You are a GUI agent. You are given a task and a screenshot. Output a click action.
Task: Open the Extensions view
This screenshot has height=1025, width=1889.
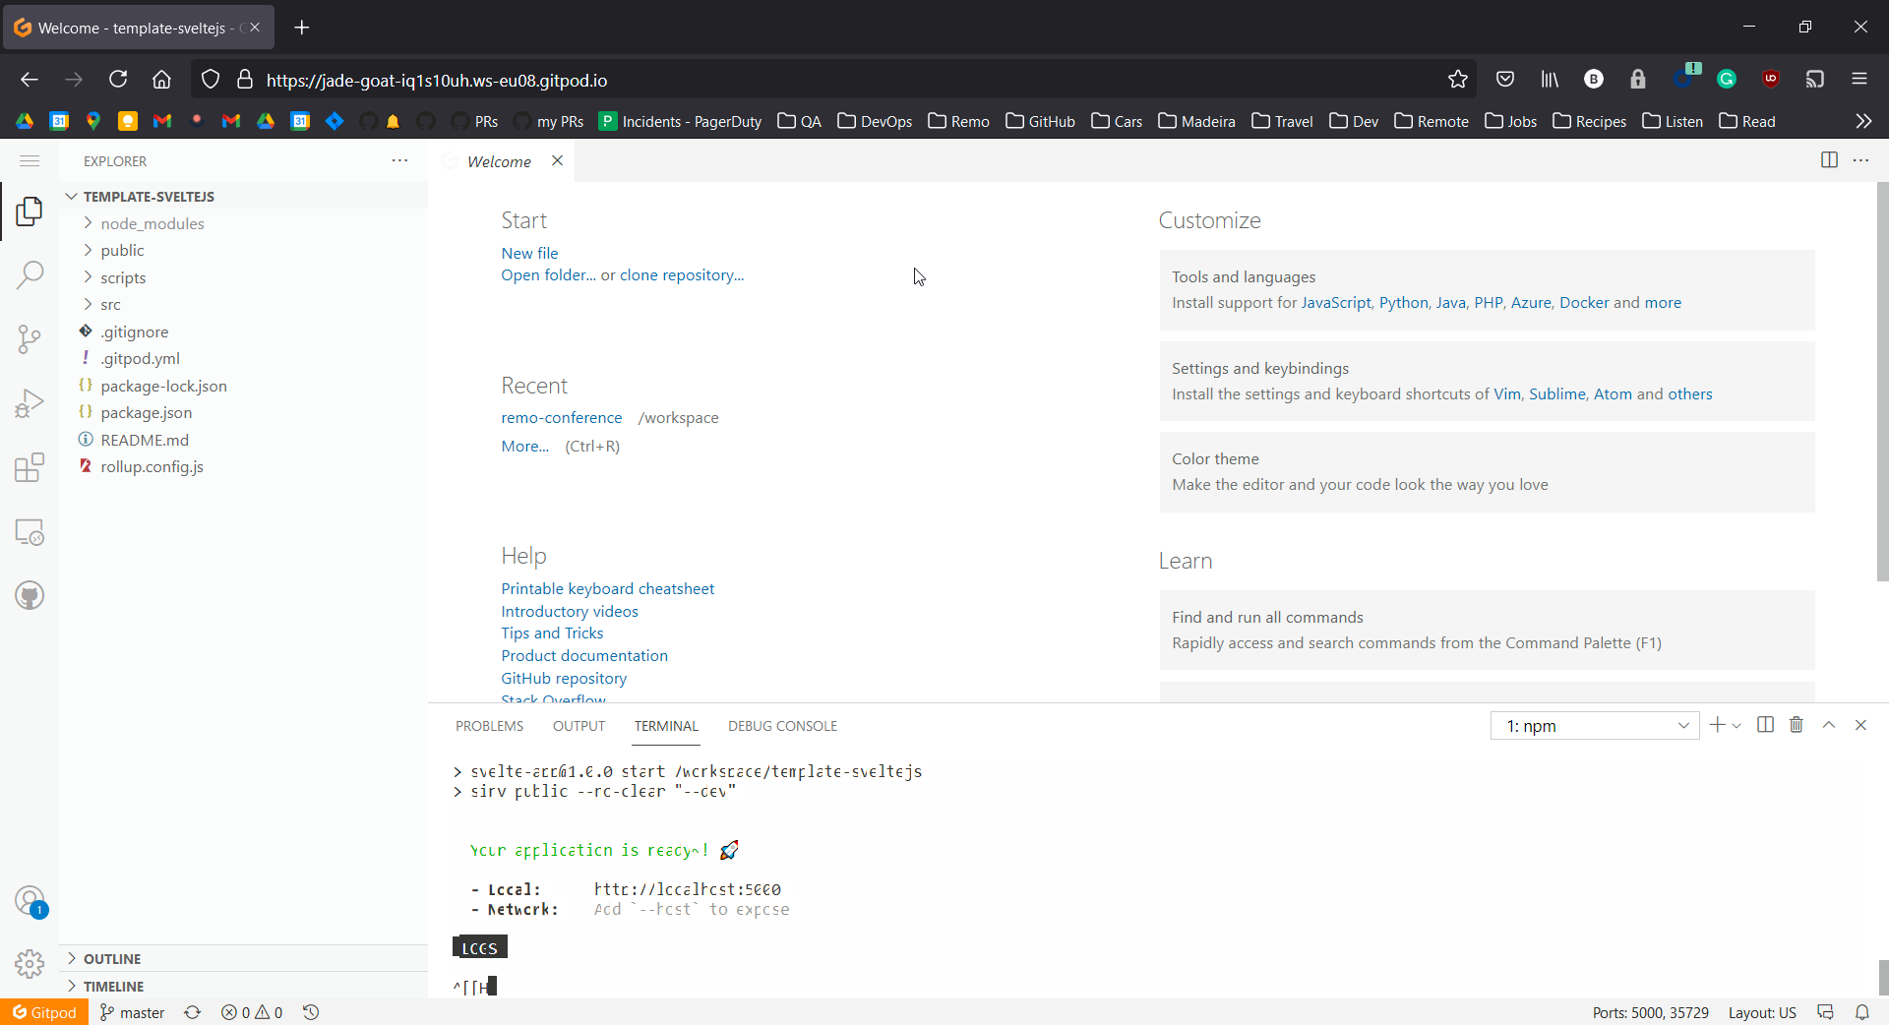tap(29, 467)
